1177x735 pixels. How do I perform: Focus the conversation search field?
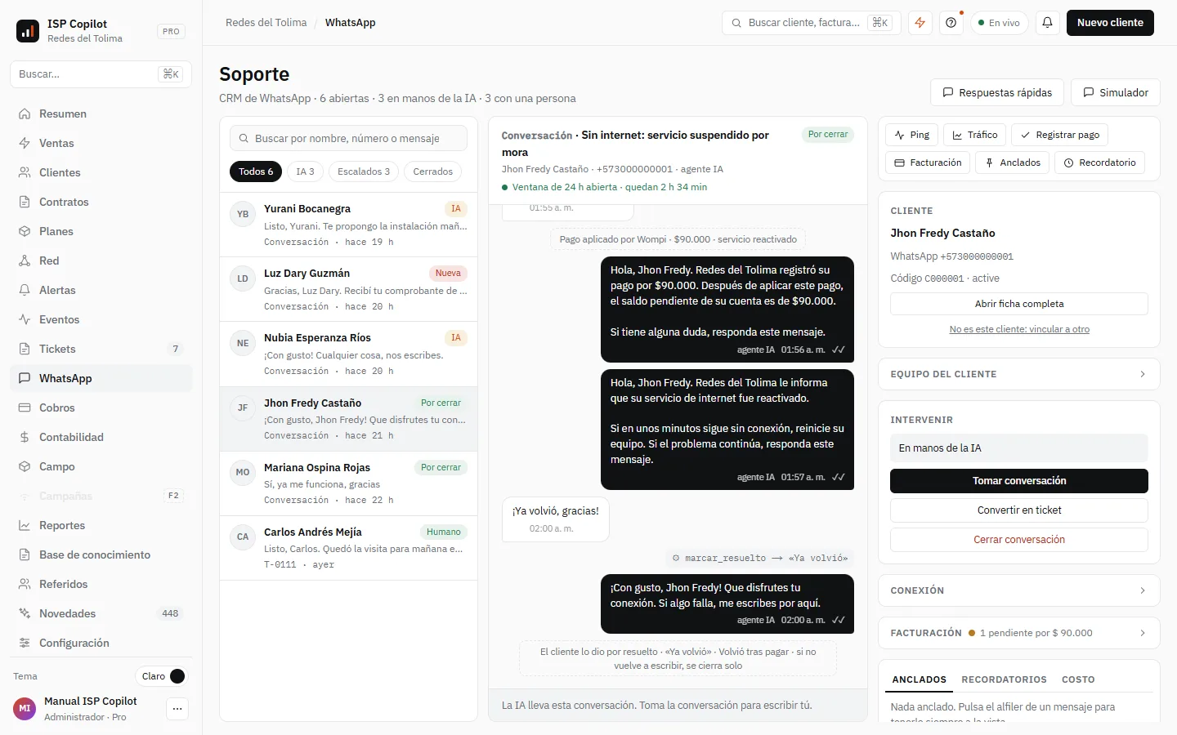click(348, 138)
